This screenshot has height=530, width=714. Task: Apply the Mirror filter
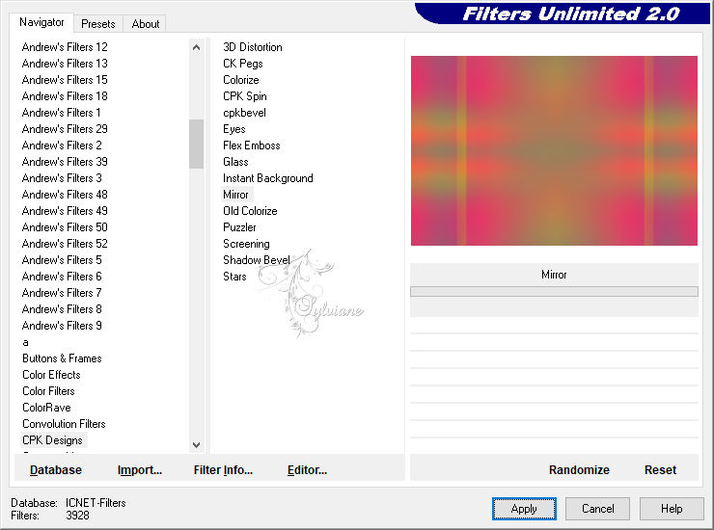coord(524,509)
